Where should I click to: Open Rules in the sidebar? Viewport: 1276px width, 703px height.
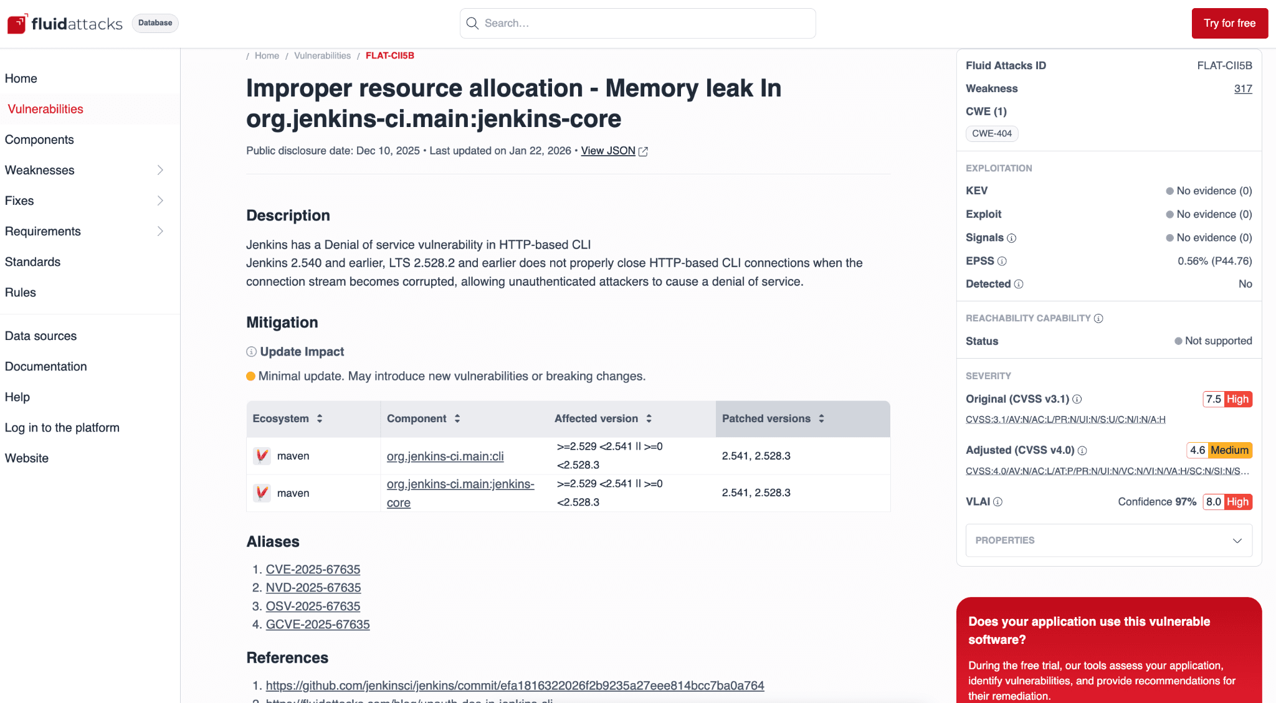(21, 292)
